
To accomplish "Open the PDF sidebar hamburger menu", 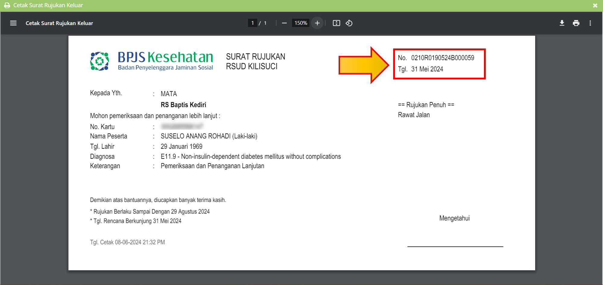I will click(x=13, y=23).
